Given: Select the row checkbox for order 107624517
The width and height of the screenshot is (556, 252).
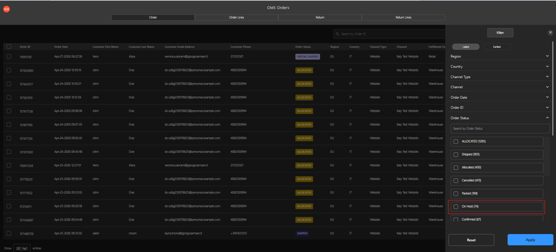Looking at the screenshot, I should [9, 84].
